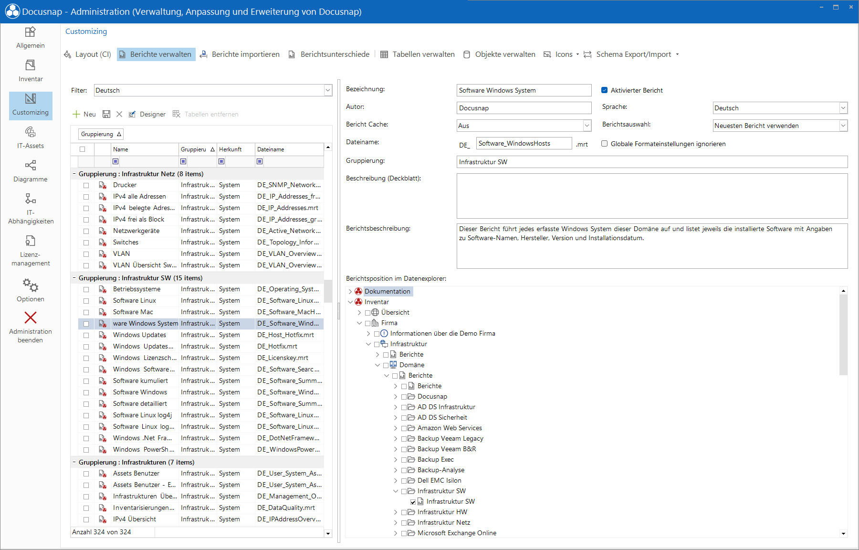Tick the checkbox for the Drucker row
The image size is (859, 550).
click(x=86, y=185)
